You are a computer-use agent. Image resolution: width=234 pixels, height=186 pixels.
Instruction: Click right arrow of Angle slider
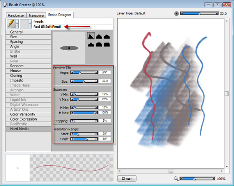tap(96, 73)
